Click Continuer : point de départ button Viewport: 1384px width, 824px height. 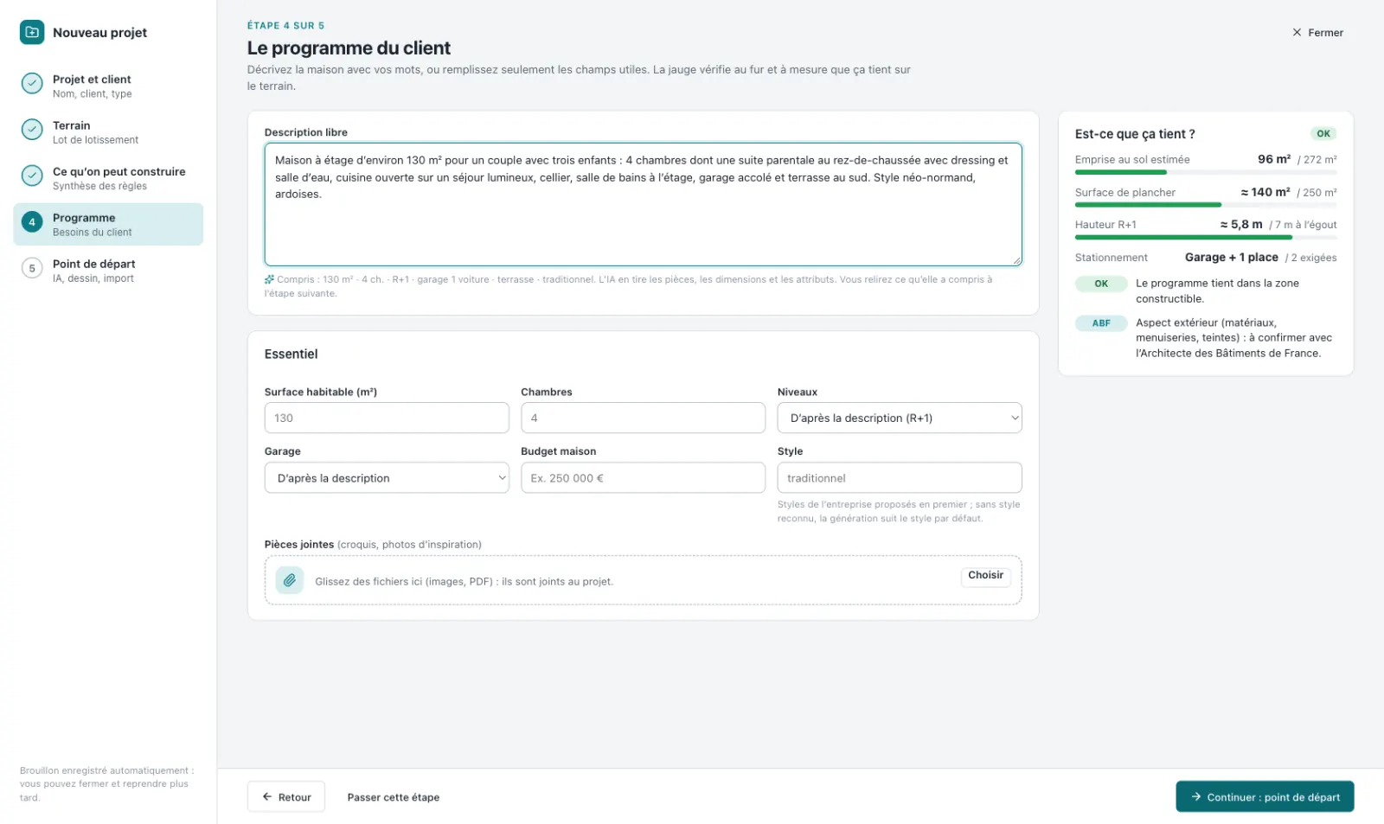tap(1265, 796)
